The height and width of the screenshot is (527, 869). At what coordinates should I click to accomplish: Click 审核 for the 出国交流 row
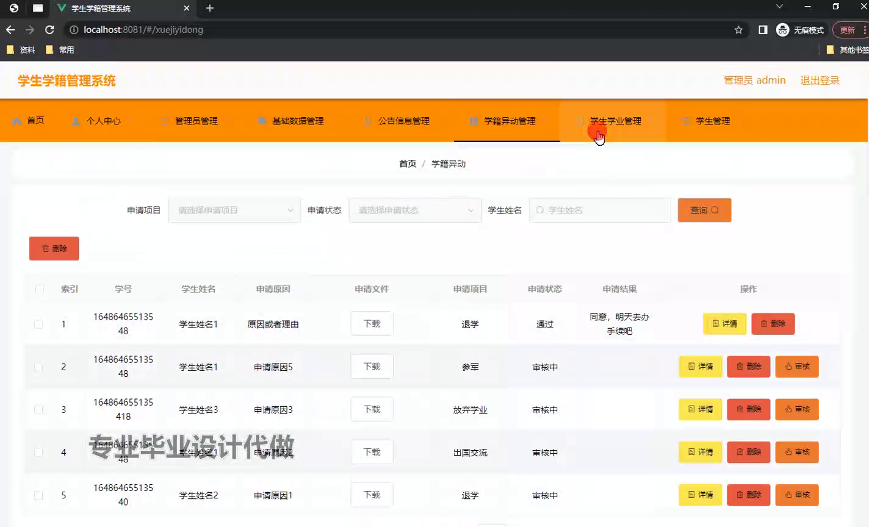pos(797,452)
